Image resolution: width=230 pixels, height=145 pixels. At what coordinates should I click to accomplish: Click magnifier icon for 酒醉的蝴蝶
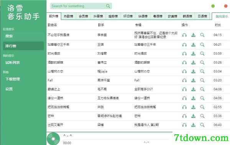tap(202, 63)
